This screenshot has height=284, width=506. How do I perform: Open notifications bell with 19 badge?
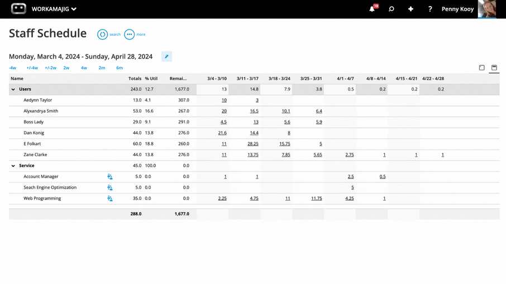(373, 9)
